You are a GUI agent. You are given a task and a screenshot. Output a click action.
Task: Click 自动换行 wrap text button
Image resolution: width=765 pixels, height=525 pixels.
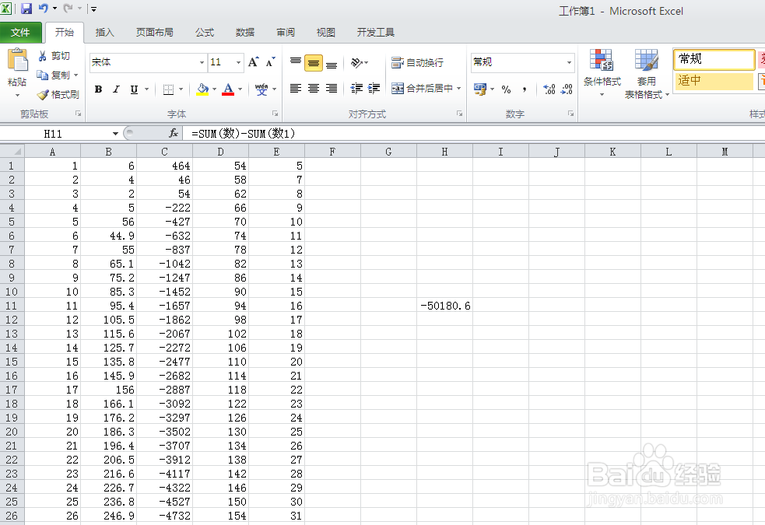[x=418, y=62]
